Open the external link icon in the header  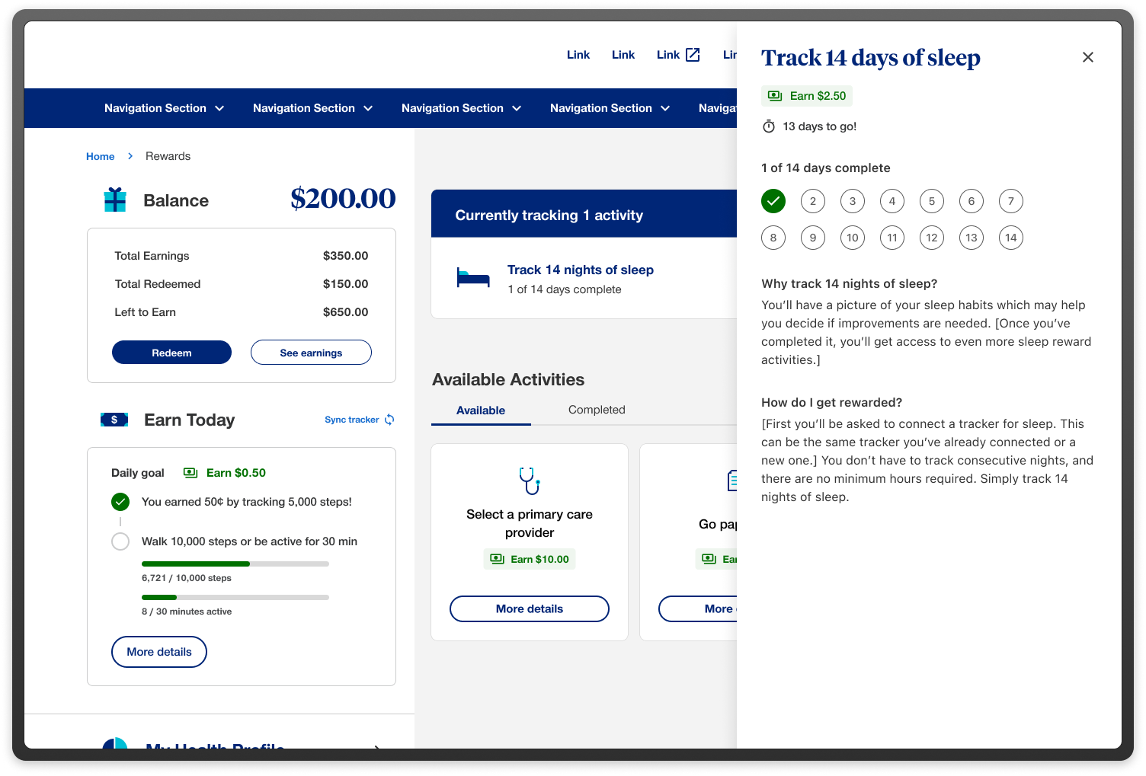click(693, 53)
